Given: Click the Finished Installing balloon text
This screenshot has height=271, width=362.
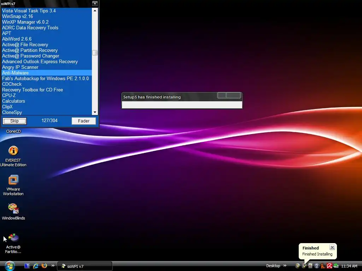Looking at the screenshot, I should click(317, 254).
